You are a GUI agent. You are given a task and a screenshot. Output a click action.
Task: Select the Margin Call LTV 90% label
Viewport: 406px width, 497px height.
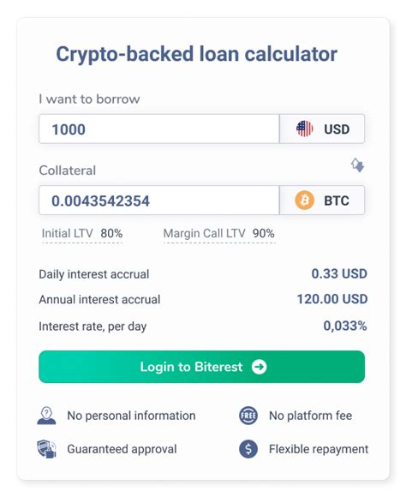[219, 234]
